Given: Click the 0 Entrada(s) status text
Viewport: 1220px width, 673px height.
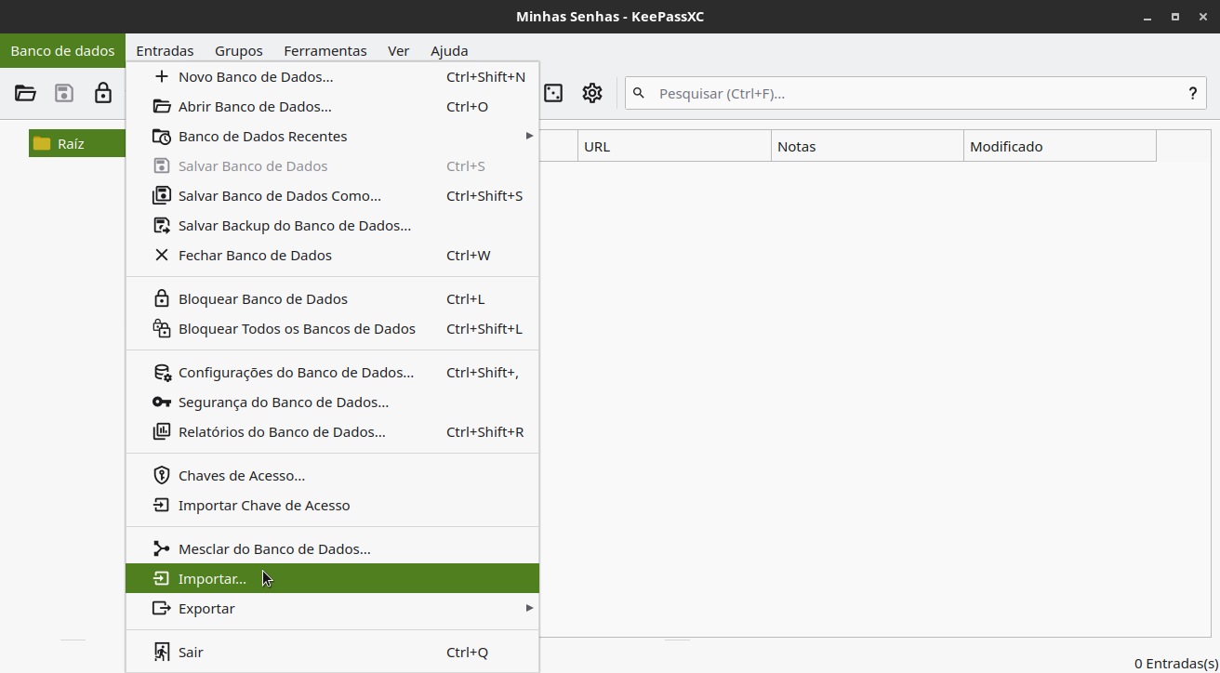Looking at the screenshot, I should [1176, 663].
